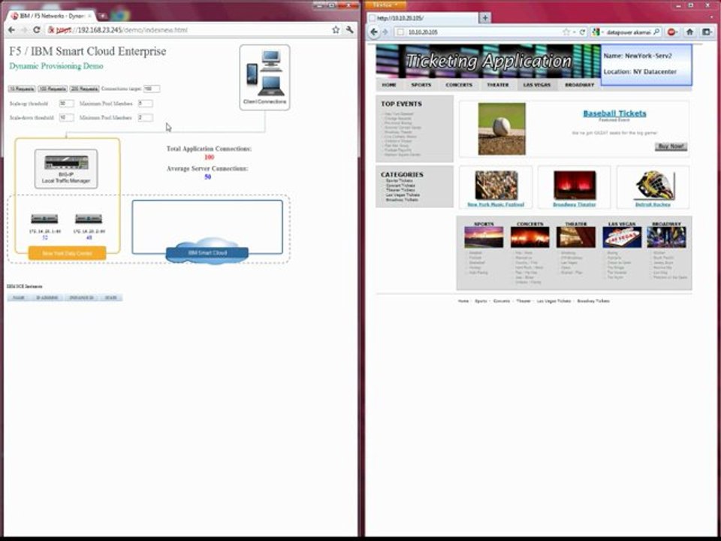Open the Baseball Tickets link
Image resolution: width=721 pixels, height=541 pixels.
point(614,113)
